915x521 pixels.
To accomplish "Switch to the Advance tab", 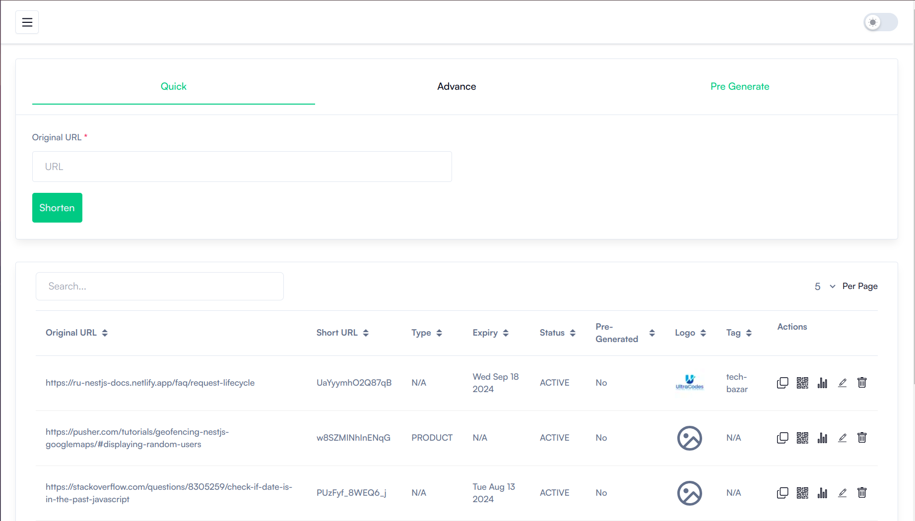I will click(x=456, y=86).
